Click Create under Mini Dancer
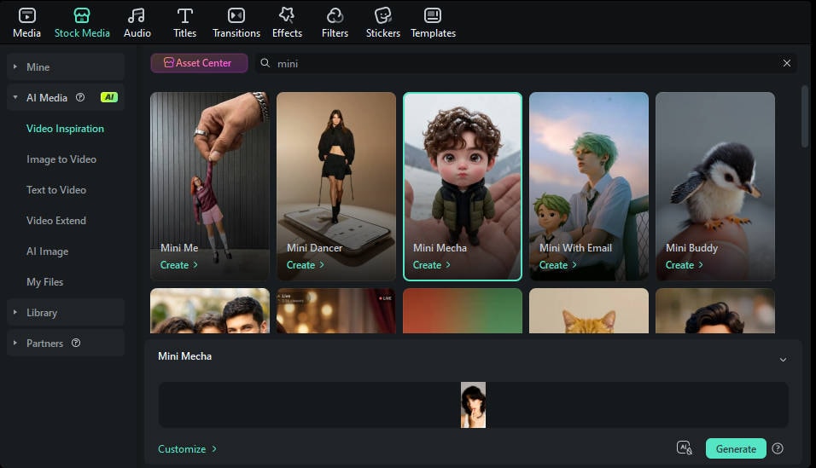 click(x=305, y=264)
